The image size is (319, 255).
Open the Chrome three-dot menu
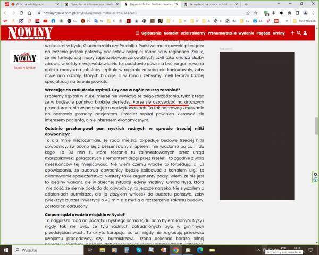point(313,13)
